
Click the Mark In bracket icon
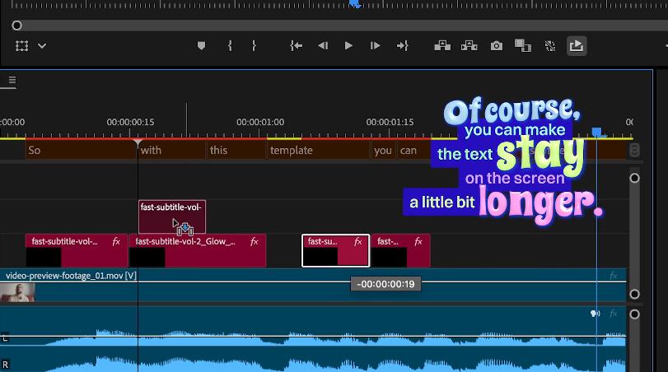230,46
